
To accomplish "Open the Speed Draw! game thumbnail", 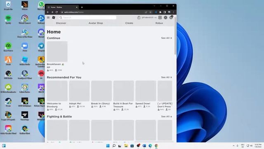I will (146, 91).
